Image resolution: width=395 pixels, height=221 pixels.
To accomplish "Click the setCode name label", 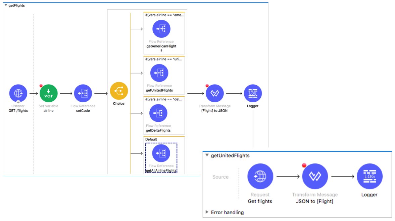I will click(x=83, y=111).
